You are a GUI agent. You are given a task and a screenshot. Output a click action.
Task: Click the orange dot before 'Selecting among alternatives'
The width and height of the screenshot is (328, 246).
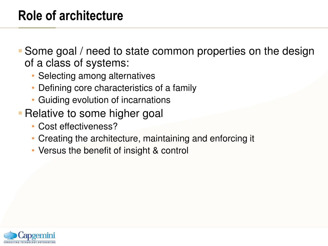point(33,76)
